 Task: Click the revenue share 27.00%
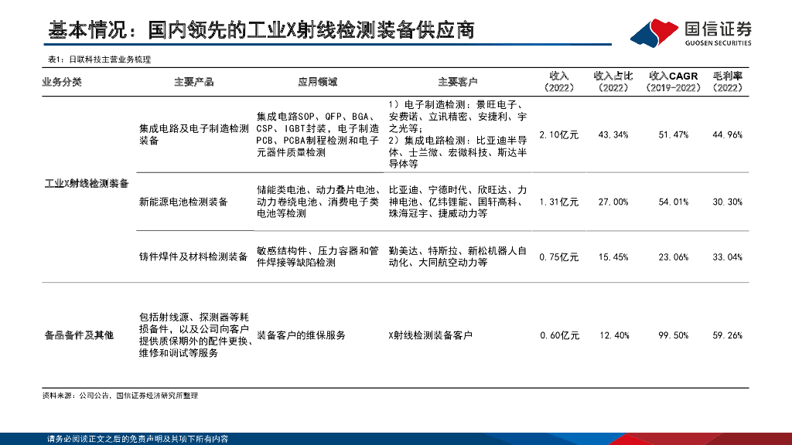pyautogui.click(x=613, y=202)
